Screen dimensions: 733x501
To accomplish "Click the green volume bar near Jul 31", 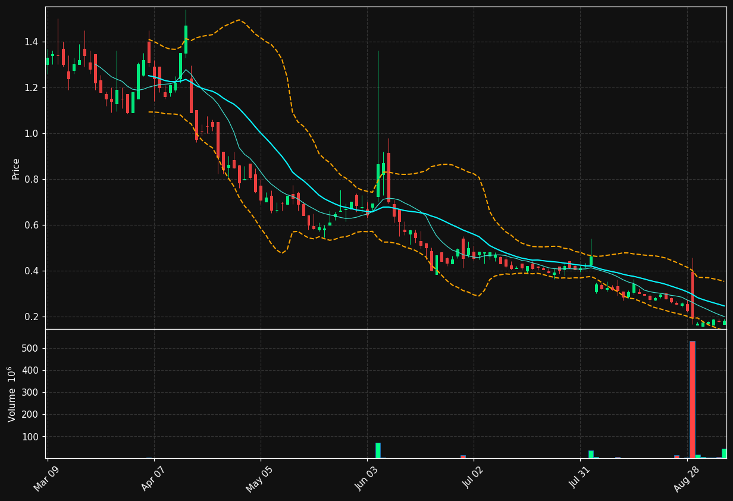I will point(591,454).
